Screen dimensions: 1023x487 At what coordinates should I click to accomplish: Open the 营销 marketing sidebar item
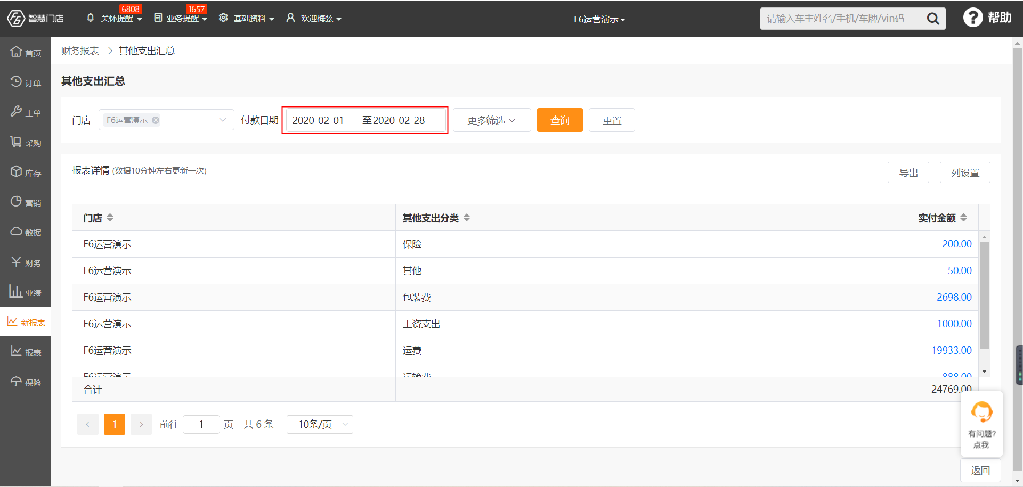(25, 202)
